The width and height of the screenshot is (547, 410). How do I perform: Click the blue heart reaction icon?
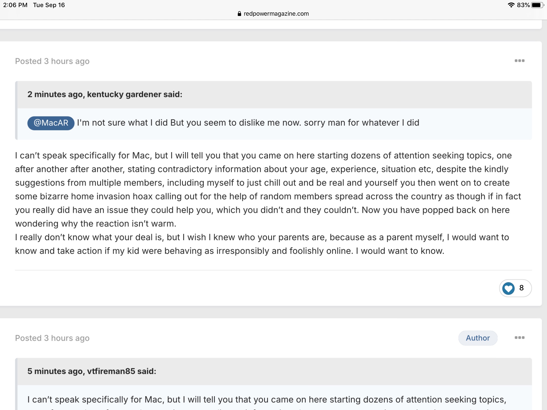click(x=508, y=288)
